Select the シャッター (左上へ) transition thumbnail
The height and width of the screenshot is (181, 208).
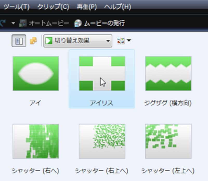pyautogui.click(x=168, y=141)
